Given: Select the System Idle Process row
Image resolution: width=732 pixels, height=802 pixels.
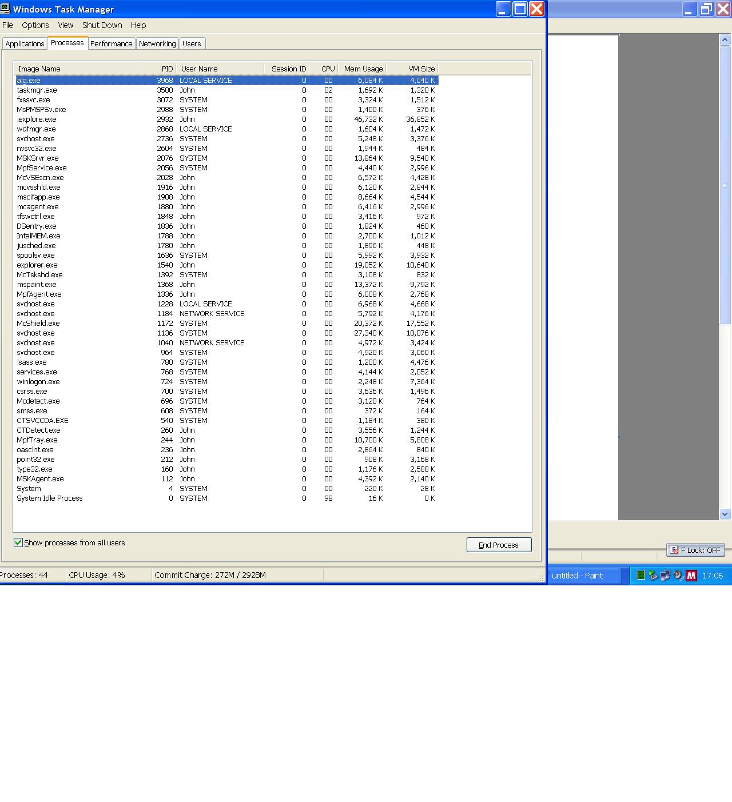Looking at the screenshot, I should (227, 498).
